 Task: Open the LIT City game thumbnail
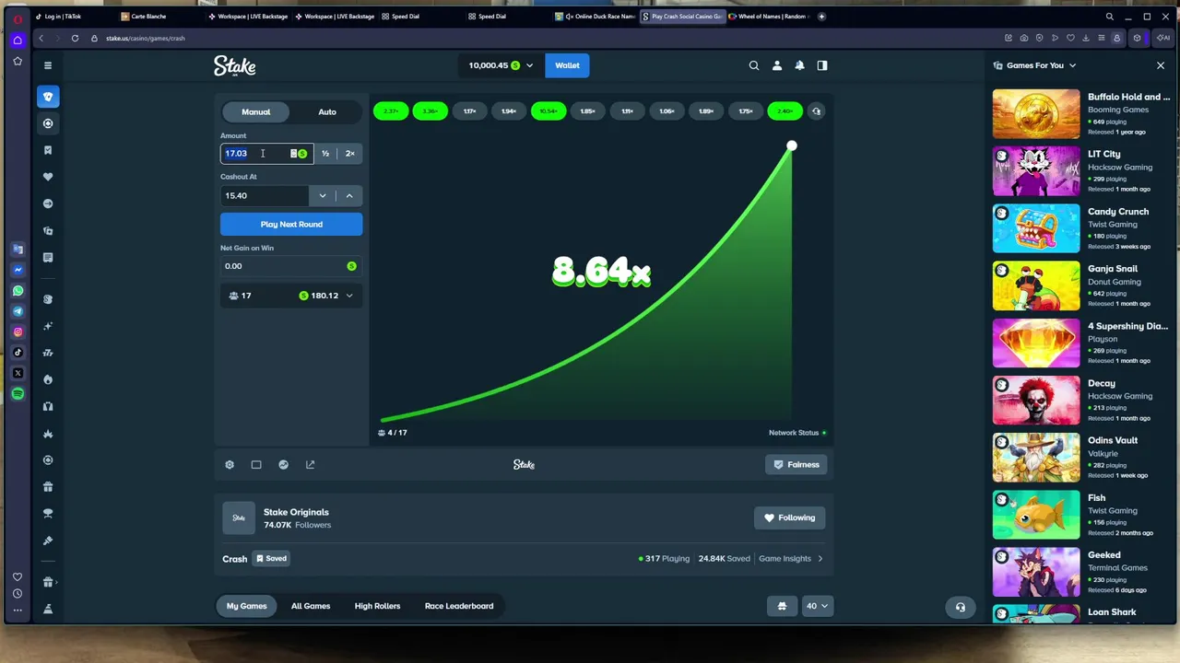(1036, 171)
